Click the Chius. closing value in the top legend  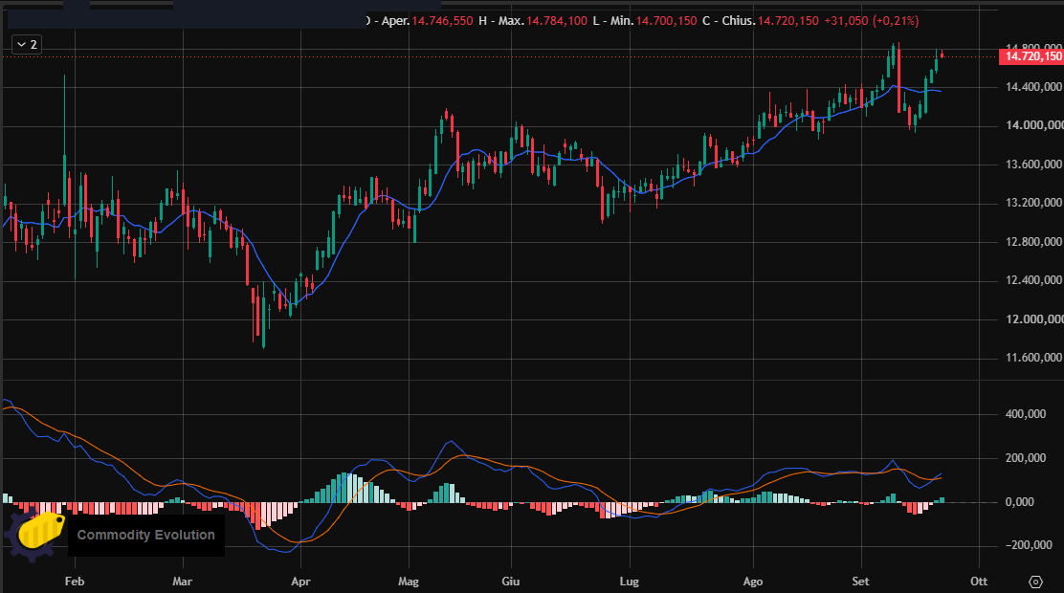click(788, 21)
